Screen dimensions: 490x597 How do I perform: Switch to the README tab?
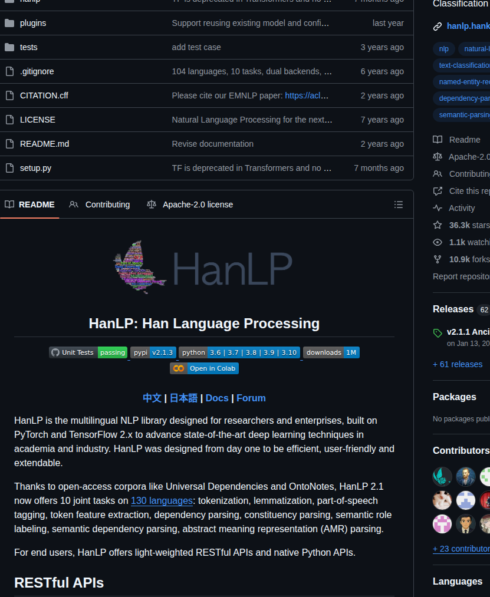(x=29, y=205)
